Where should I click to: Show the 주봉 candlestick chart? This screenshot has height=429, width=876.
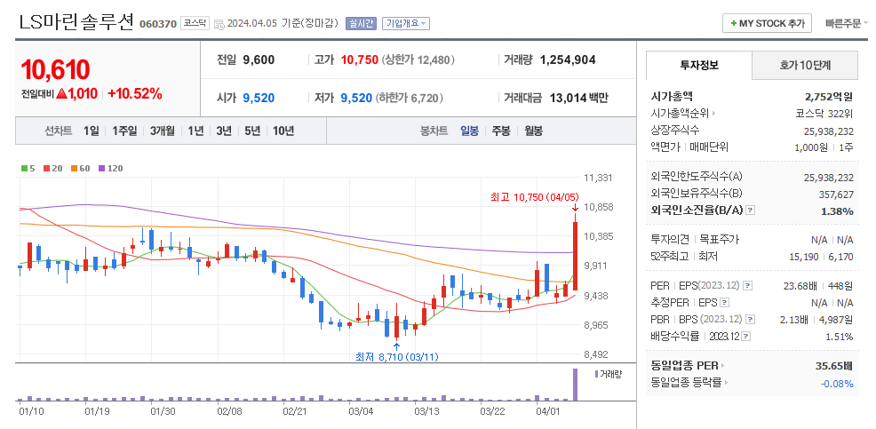tap(501, 131)
